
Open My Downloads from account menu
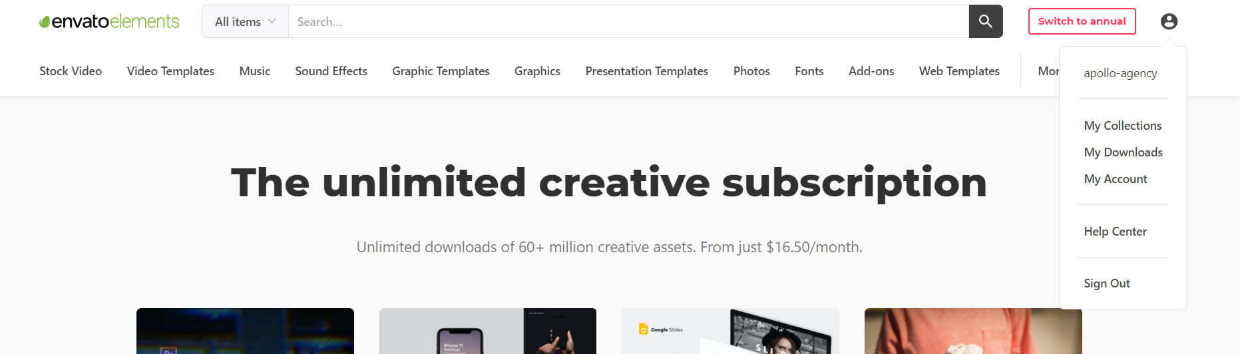[1124, 152]
